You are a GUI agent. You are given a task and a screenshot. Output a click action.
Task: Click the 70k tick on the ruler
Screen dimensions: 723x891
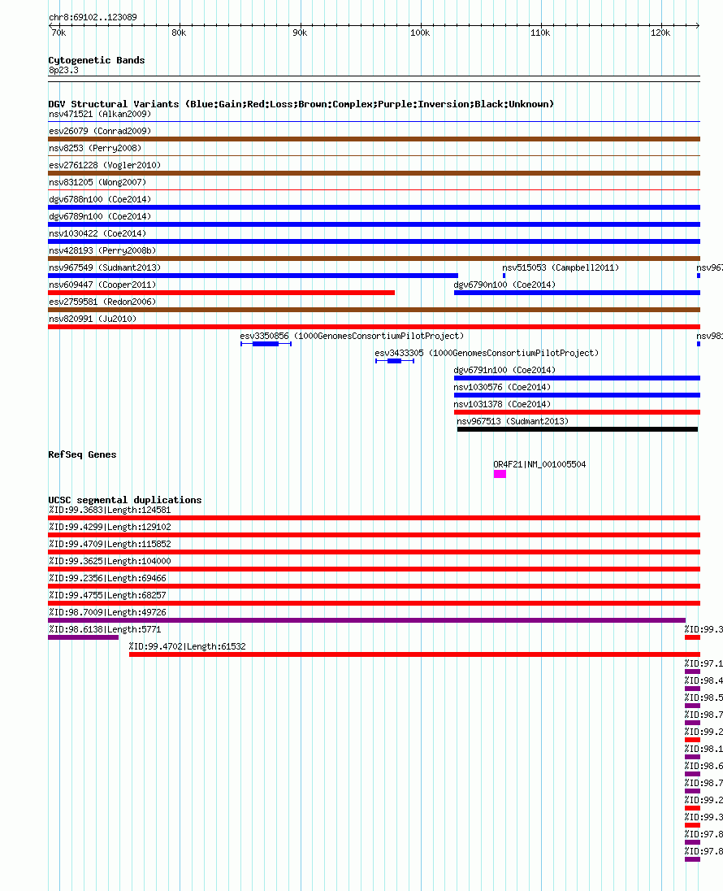[58, 33]
